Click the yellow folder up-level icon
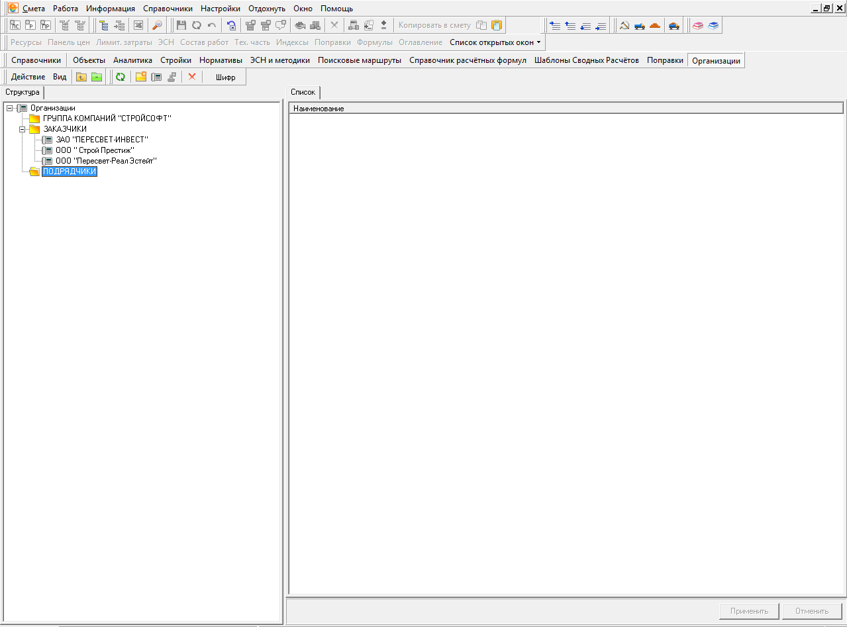 pyautogui.click(x=81, y=77)
